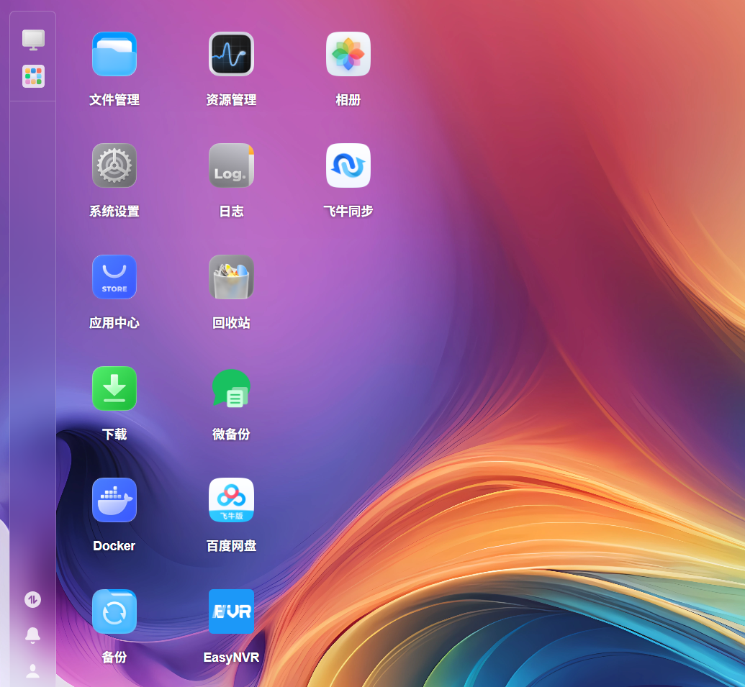The height and width of the screenshot is (687, 745).
Task: Launch the EasyNVR app icon
Action: tap(231, 611)
